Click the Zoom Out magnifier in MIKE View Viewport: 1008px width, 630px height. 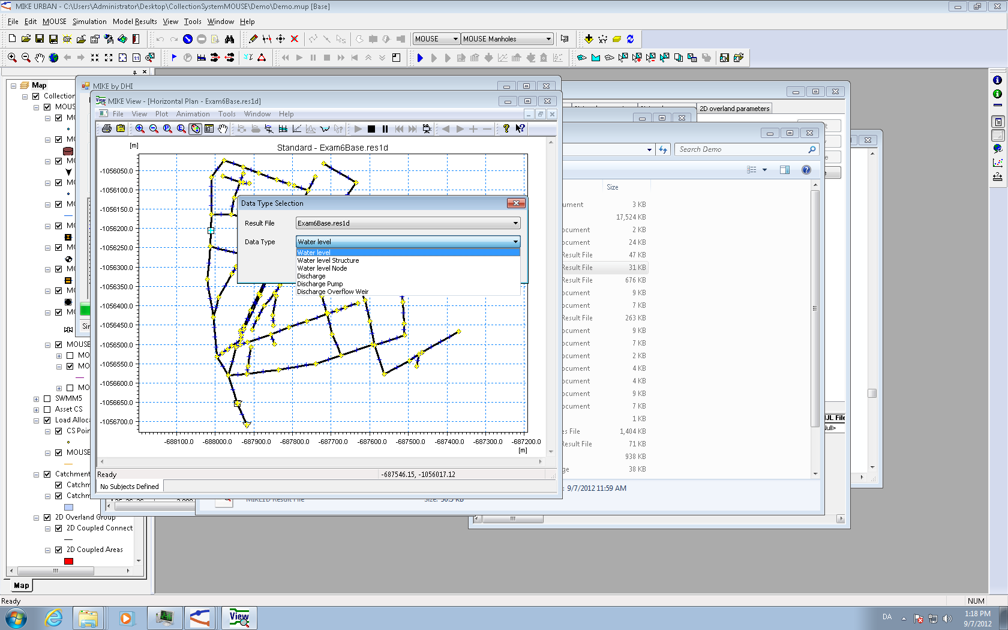pyautogui.click(x=154, y=128)
